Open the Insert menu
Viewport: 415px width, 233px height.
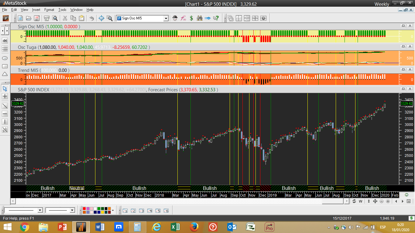click(x=36, y=10)
